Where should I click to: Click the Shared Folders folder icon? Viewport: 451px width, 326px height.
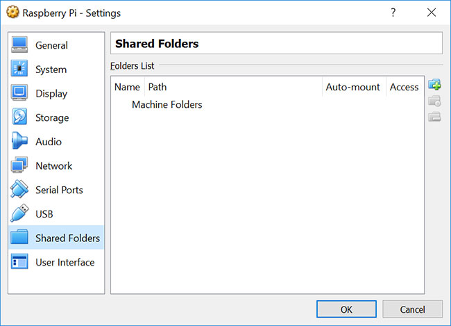click(19, 237)
